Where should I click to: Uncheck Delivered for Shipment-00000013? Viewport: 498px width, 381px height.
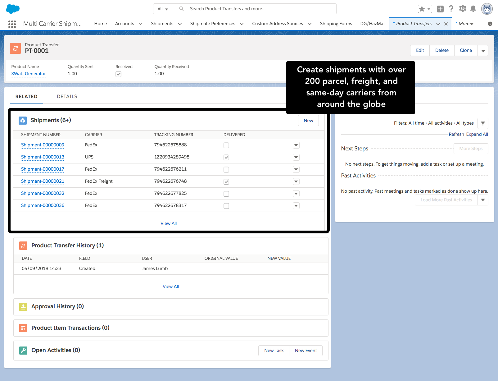click(x=226, y=157)
